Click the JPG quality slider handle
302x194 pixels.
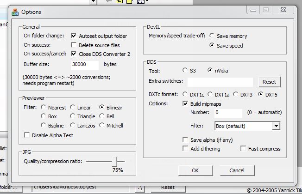tap(117, 161)
